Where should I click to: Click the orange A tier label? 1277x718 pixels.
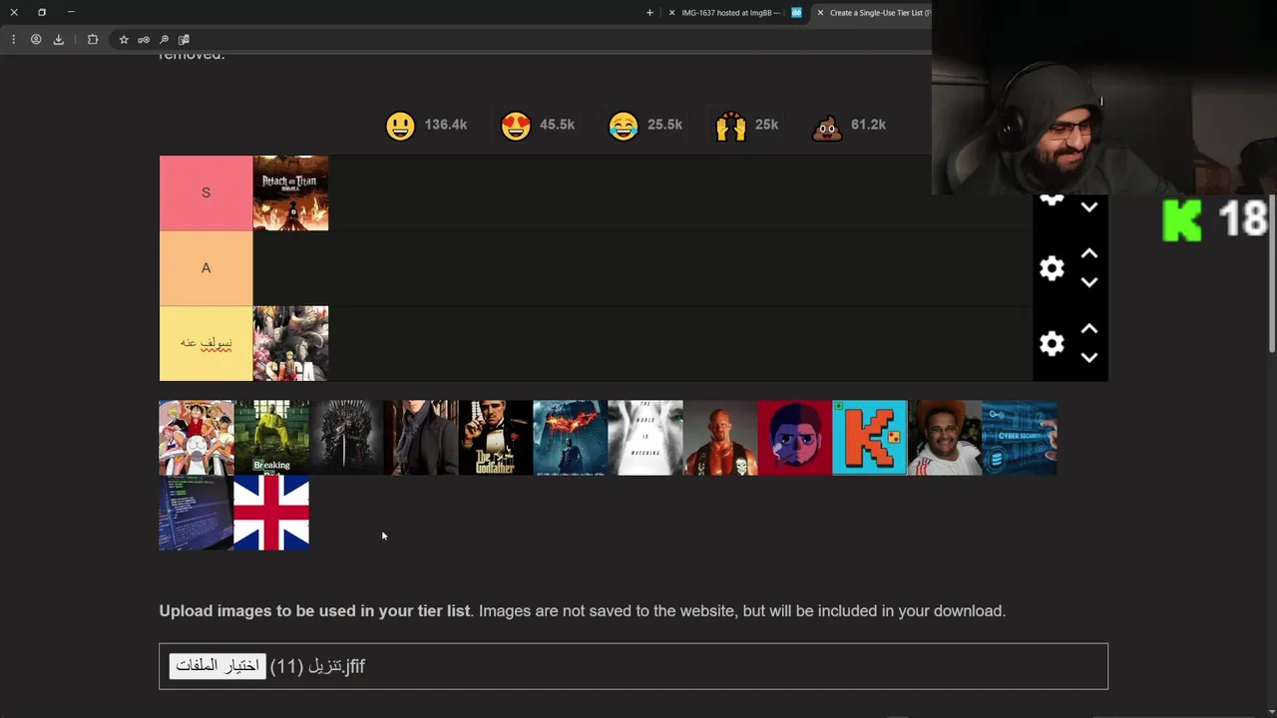point(206,268)
